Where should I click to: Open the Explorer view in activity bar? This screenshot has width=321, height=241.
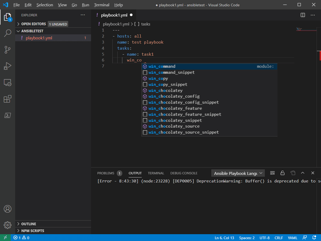(7, 17)
